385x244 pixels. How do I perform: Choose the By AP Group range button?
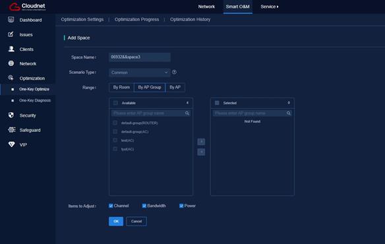coord(149,87)
